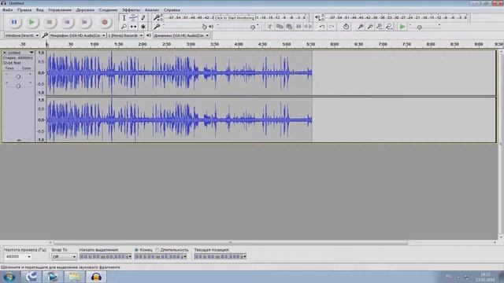Collapse the track with bottom arrow
The height and width of the screenshot is (283, 504).
(19, 140)
